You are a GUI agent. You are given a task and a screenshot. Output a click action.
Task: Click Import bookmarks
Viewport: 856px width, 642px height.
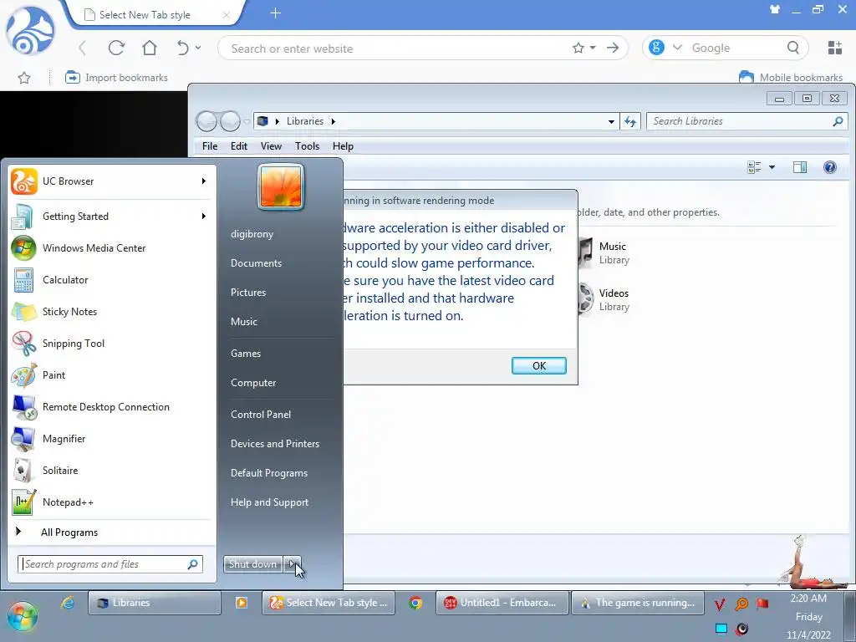(116, 78)
